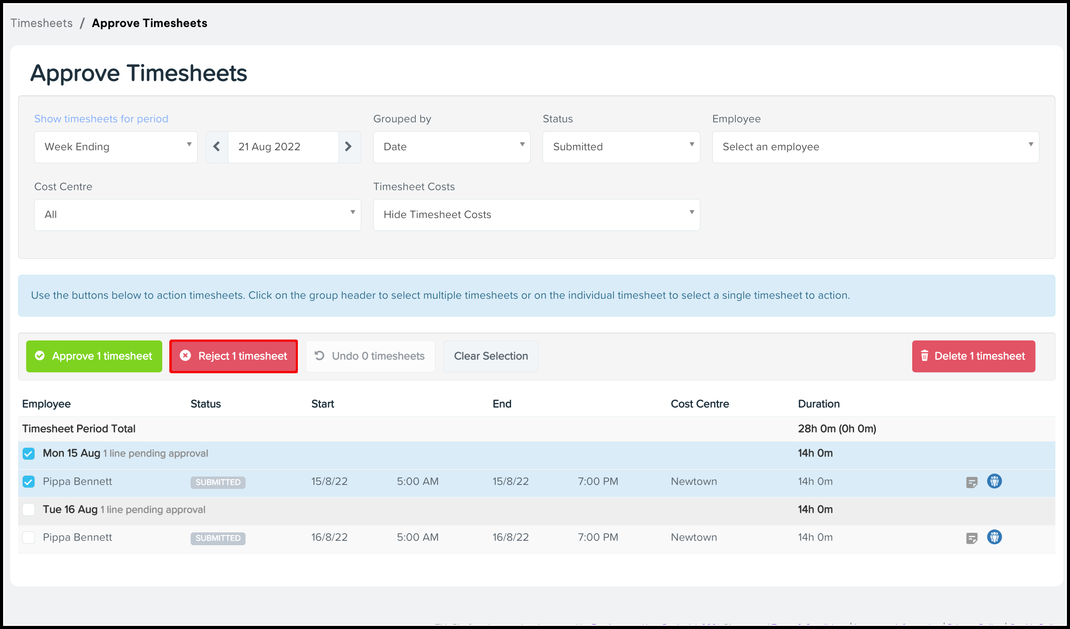Click next week arrow beside date

(349, 147)
